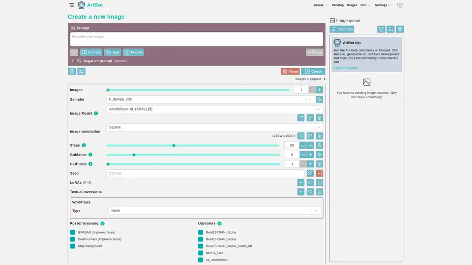Click the red Reset button

tap(290, 71)
